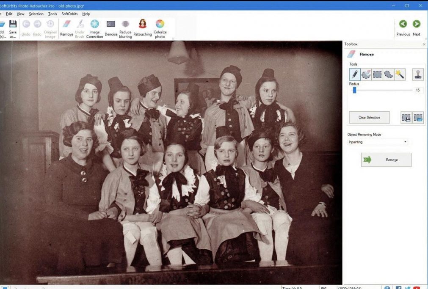Expand the Object Removing Mode dropdown

377,142
